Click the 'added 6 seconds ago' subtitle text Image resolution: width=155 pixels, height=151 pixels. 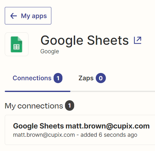(109, 135)
